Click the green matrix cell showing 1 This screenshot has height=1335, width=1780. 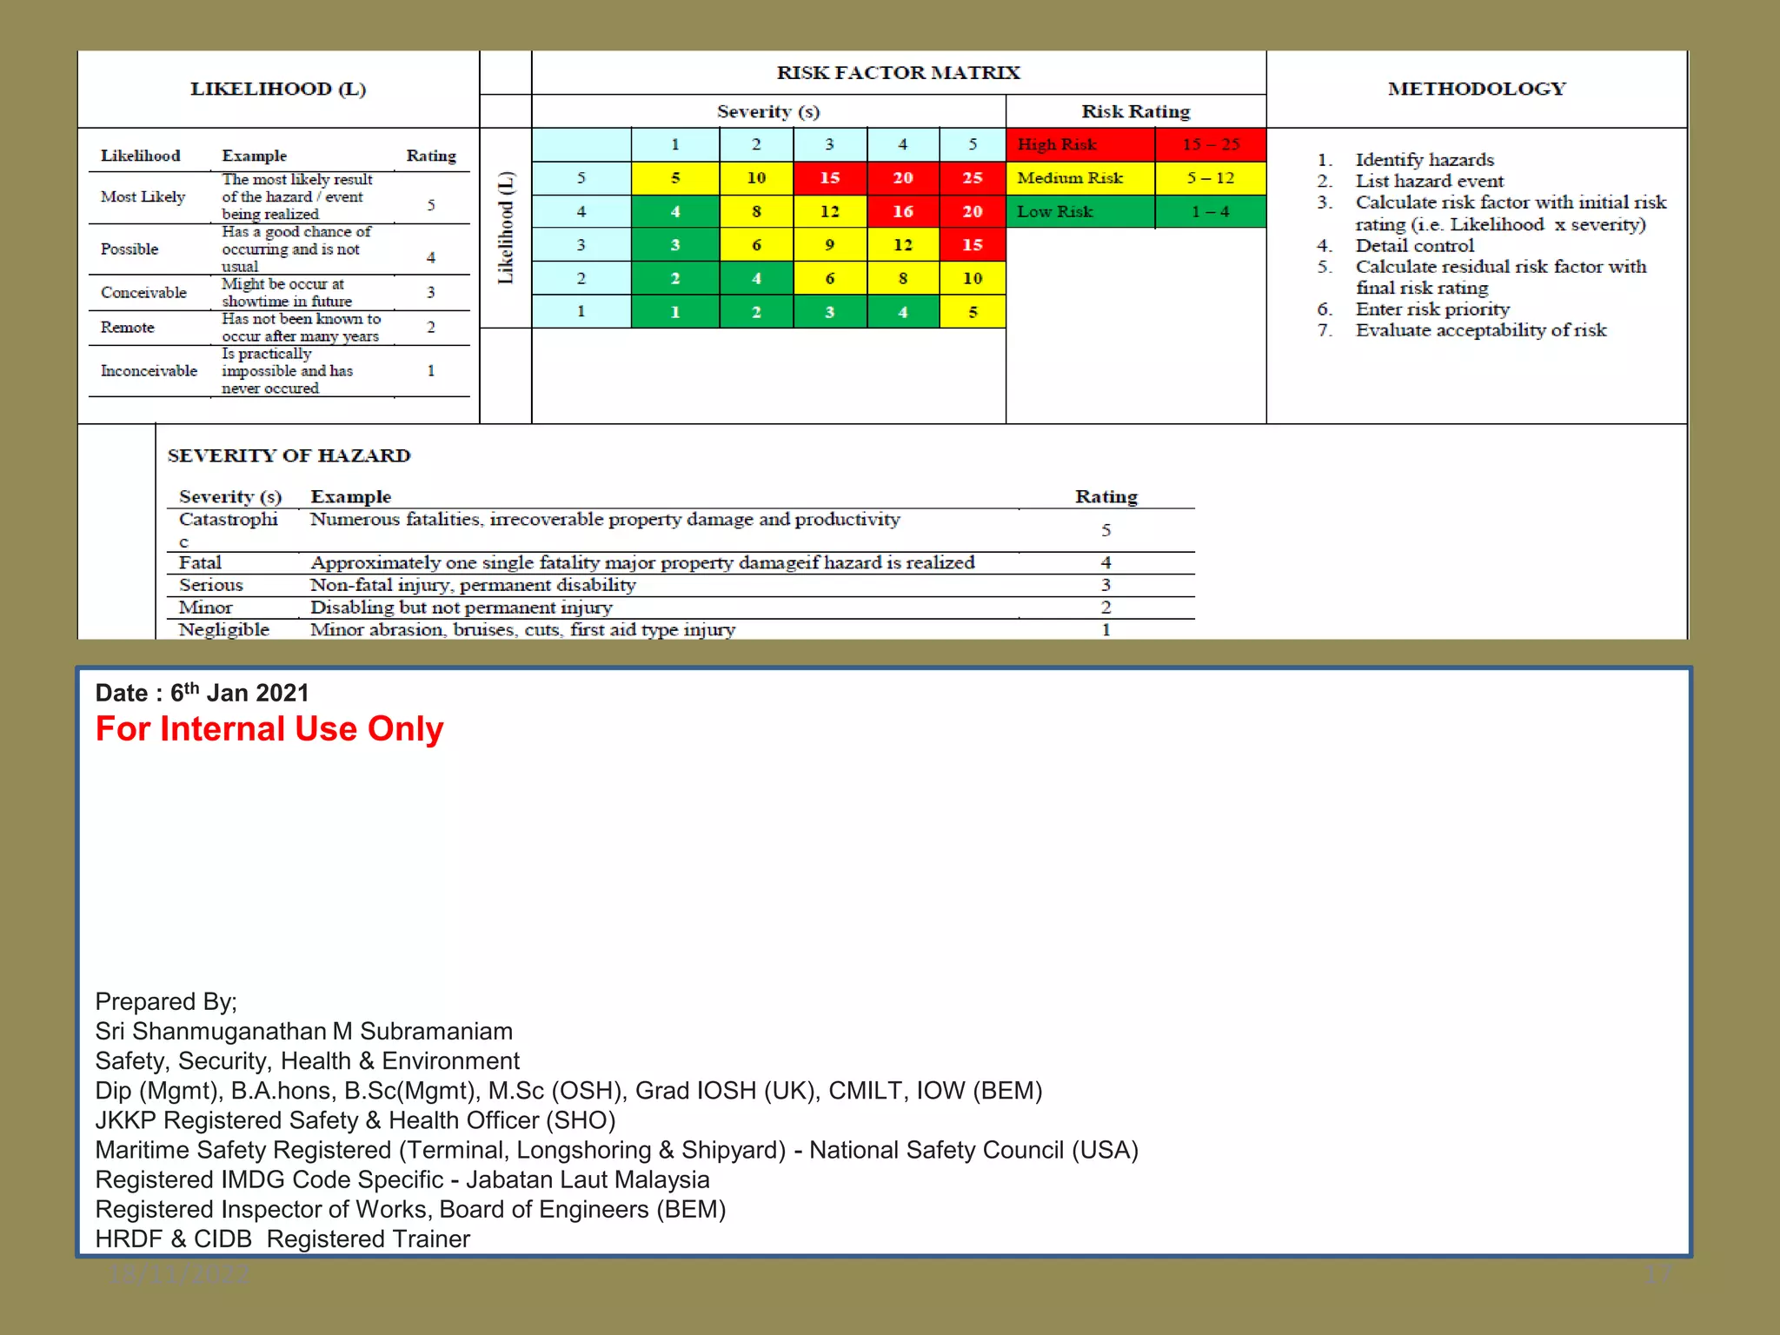click(674, 312)
